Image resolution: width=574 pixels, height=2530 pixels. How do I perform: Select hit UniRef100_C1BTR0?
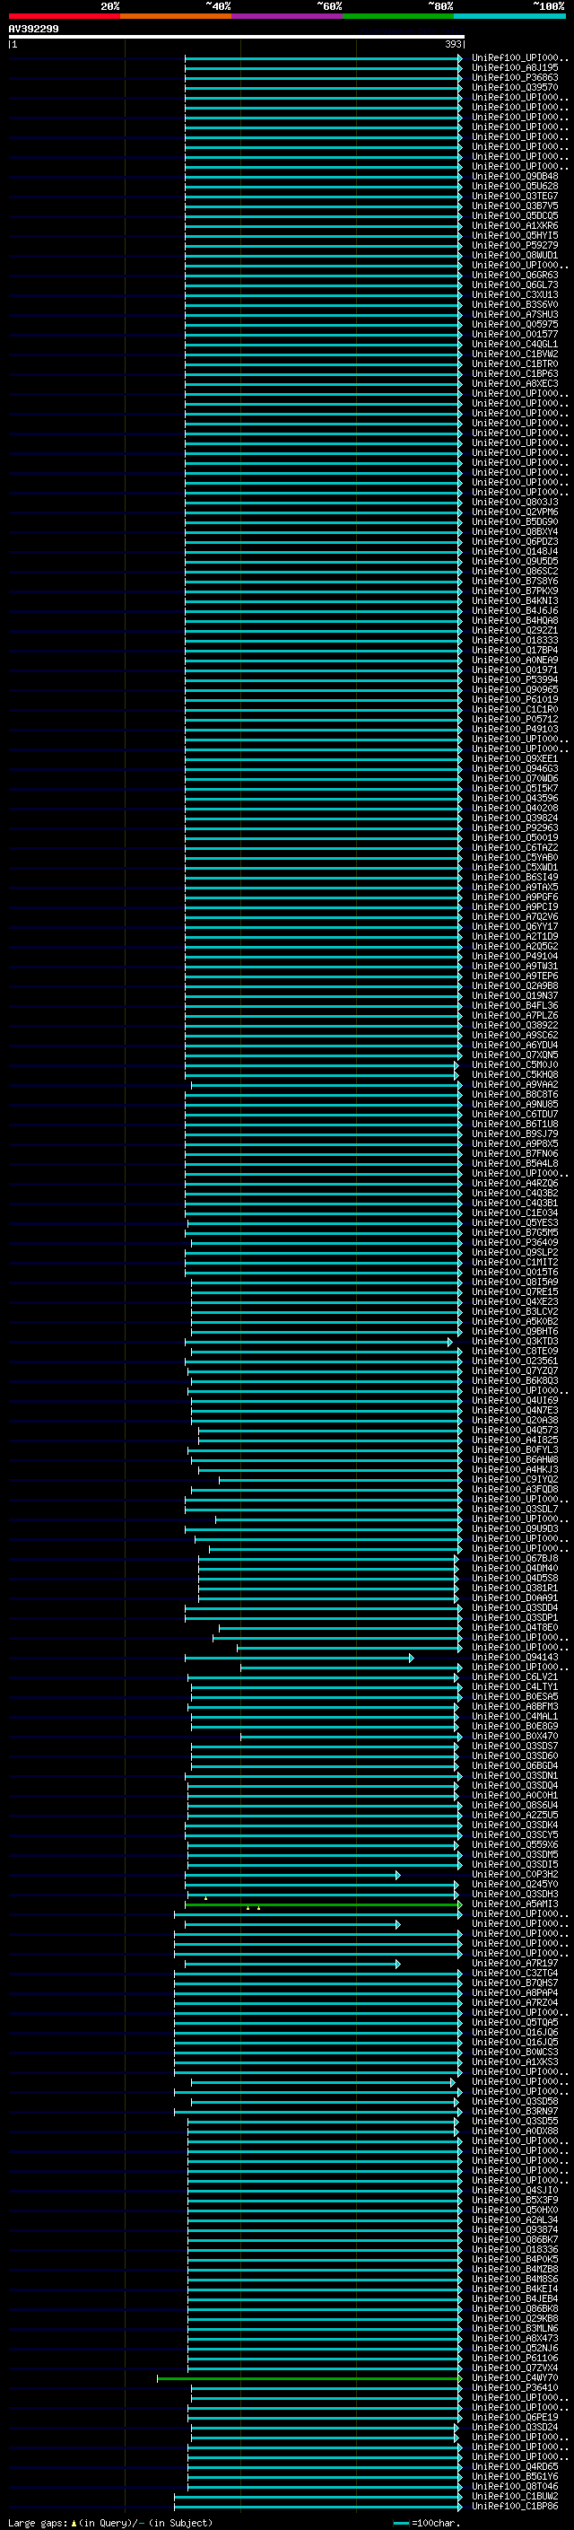point(514,364)
